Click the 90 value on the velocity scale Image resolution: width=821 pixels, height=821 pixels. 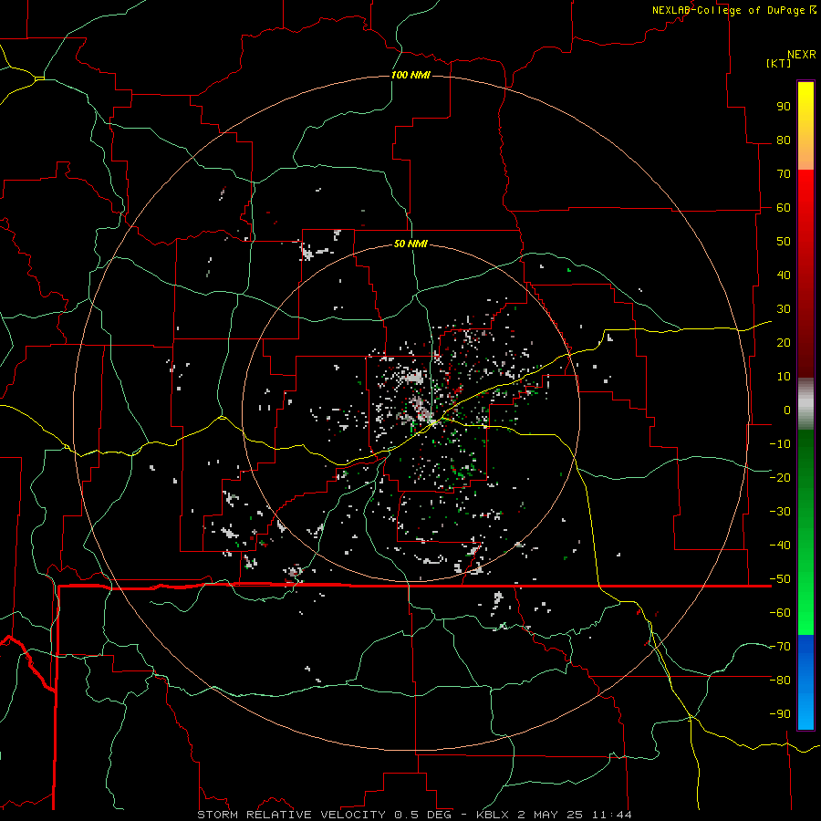tap(784, 107)
